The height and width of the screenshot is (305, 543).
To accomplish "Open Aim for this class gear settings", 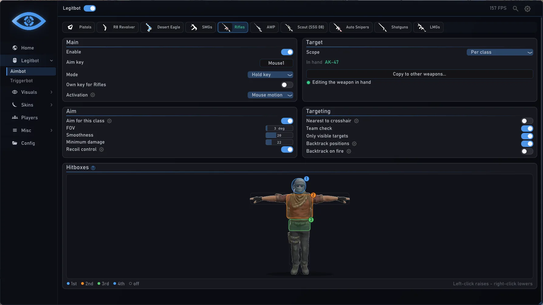I will click(x=109, y=121).
